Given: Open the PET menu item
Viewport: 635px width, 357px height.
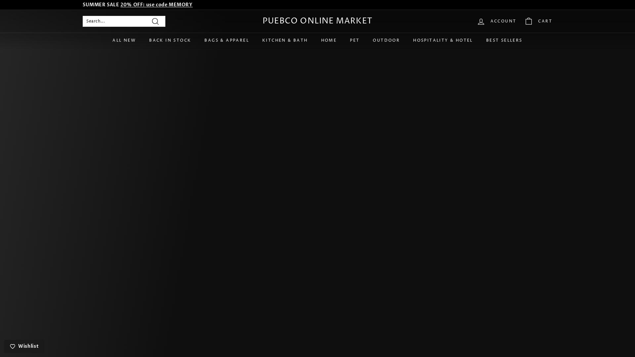Looking at the screenshot, I should click(x=355, y=41).
